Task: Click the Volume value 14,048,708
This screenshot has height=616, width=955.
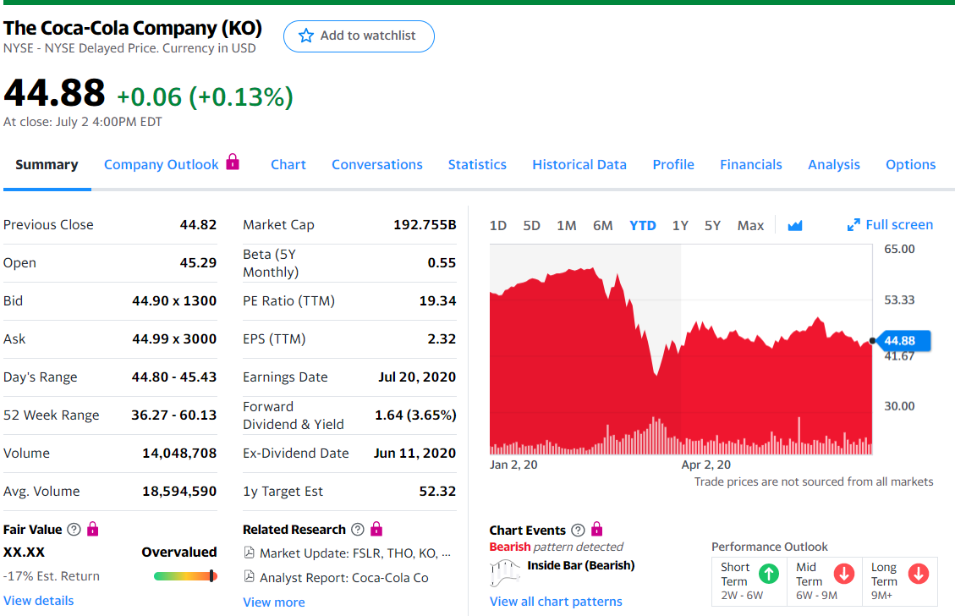Action: 179,454
